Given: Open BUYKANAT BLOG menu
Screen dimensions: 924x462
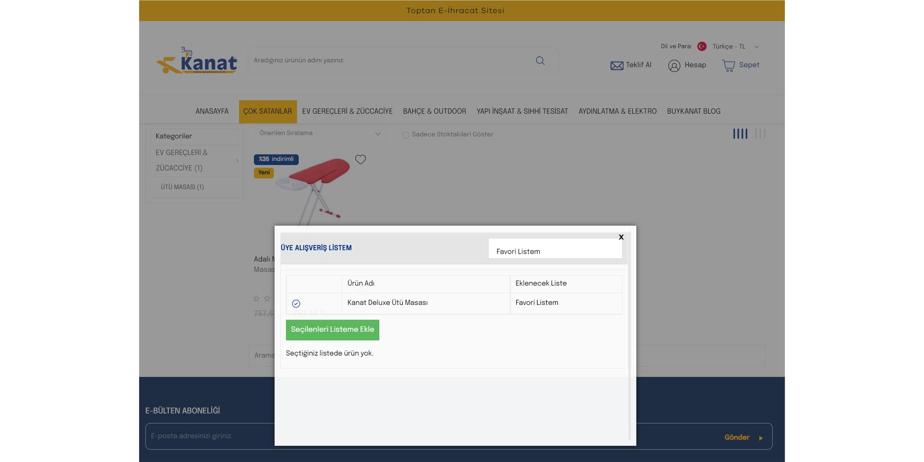Looking at the screenshot, I should [x=693, y=111].
